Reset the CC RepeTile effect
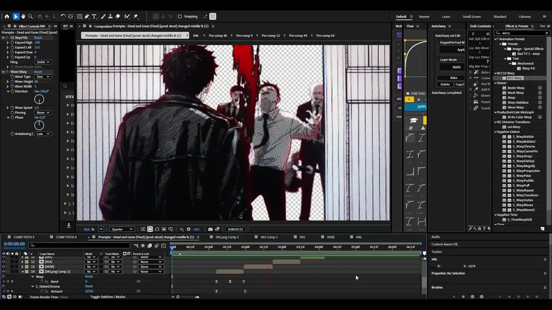Viewport: 552px width, 310px height. [38, 37]
